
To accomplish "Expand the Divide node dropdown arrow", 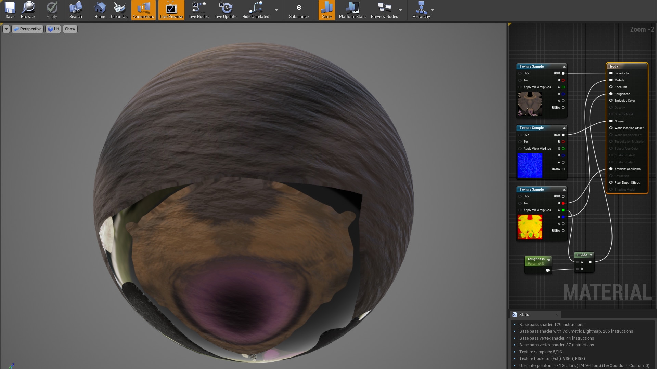I will [x=591, y=255].
